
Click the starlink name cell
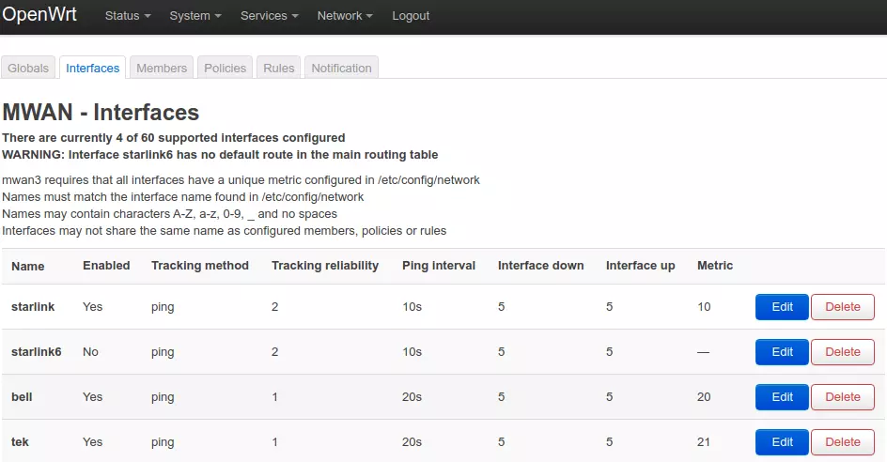click(x=33, y=307)
